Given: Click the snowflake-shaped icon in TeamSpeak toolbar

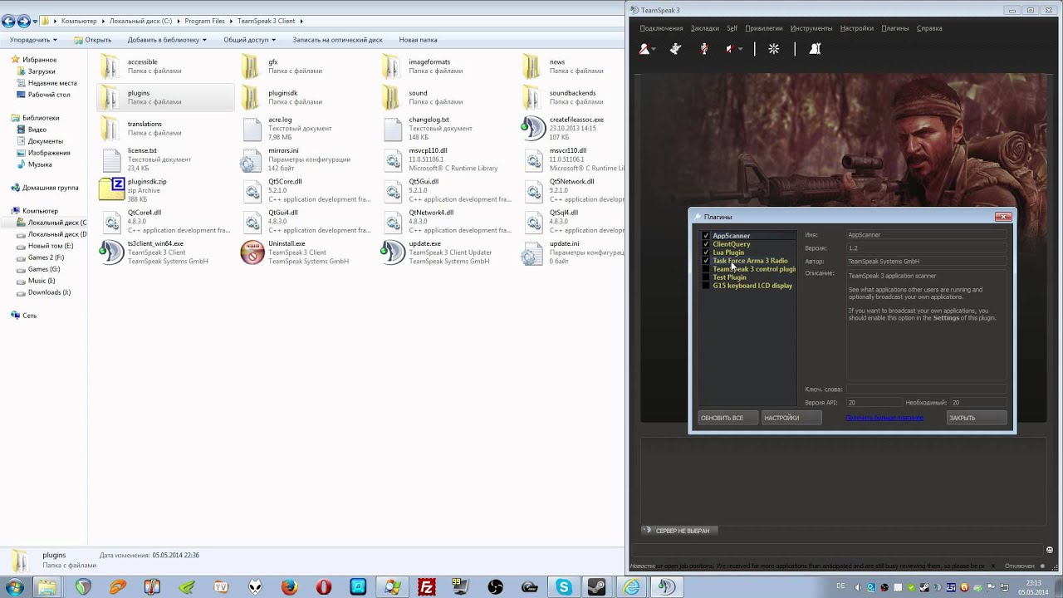Looking at the screenshot, I should coord(774,49).
